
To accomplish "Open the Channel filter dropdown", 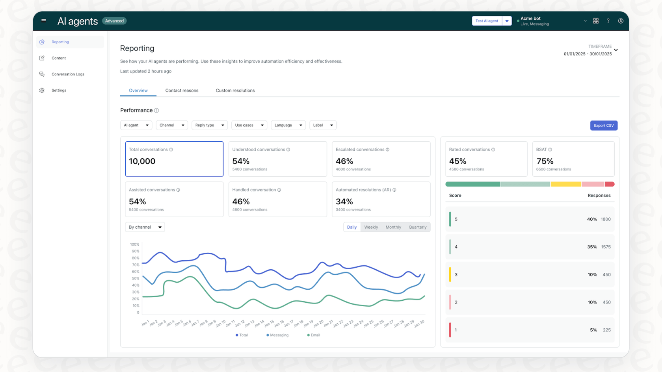I will [172, 125].
